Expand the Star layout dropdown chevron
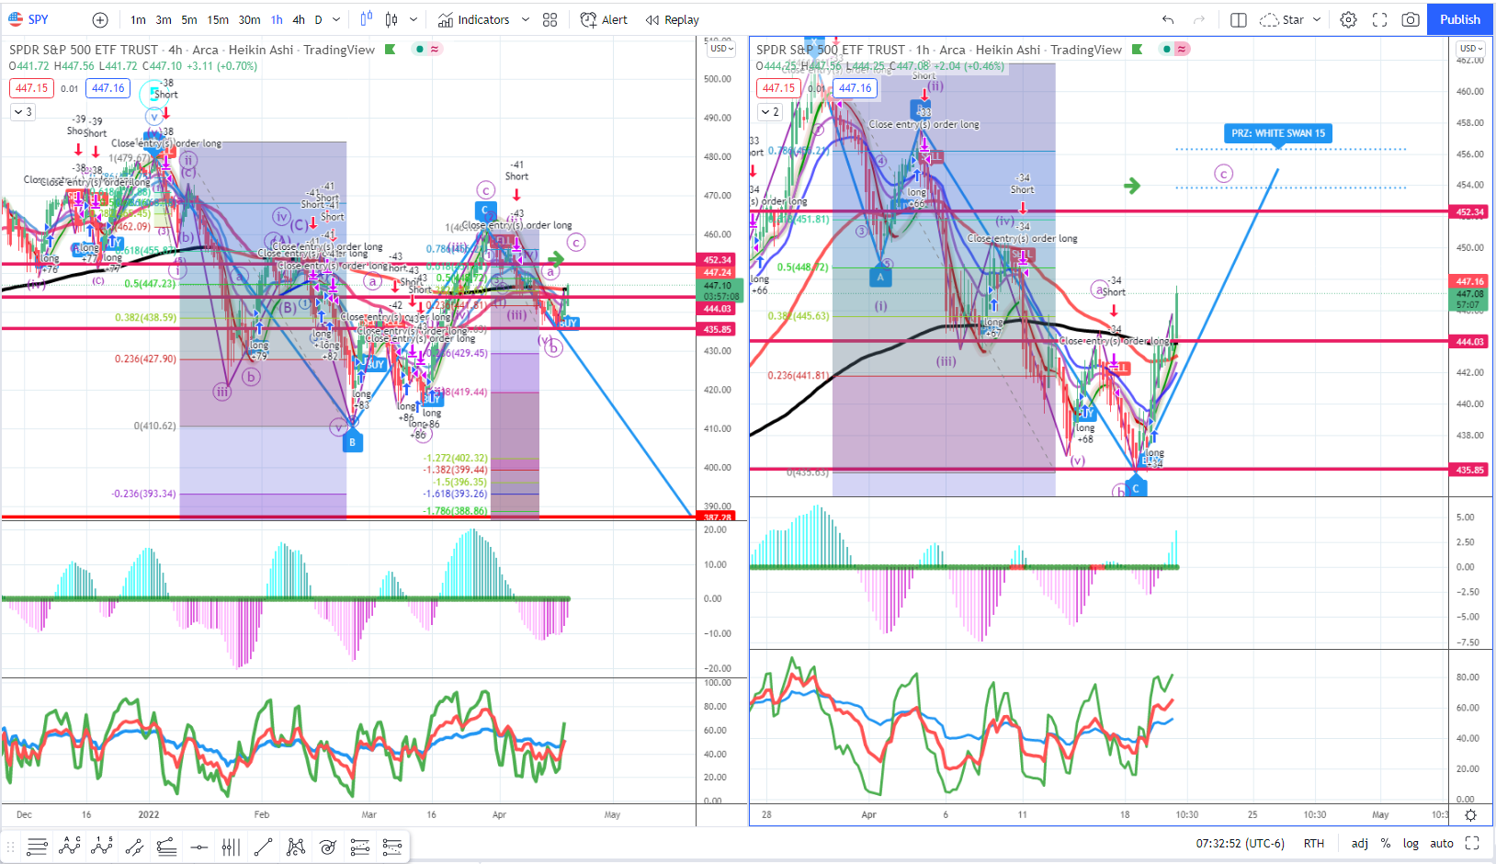This screenshot has width=1496, height=864. click(1317, 20)
